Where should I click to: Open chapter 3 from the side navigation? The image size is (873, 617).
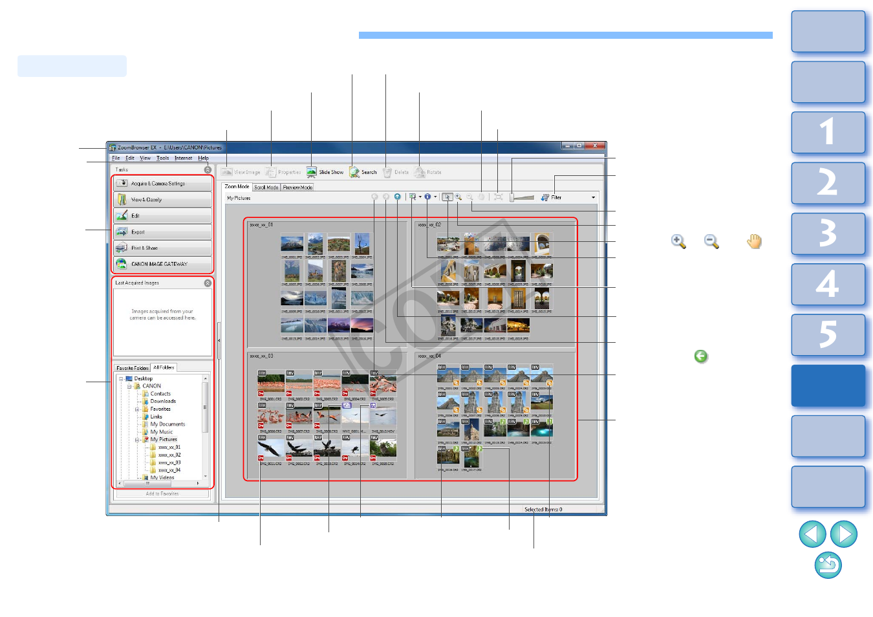coord(828,233)
